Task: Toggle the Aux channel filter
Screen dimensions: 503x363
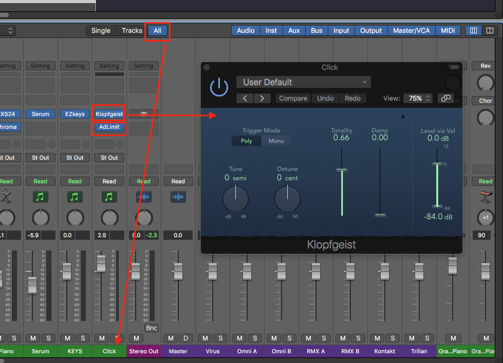Action: 294,30
